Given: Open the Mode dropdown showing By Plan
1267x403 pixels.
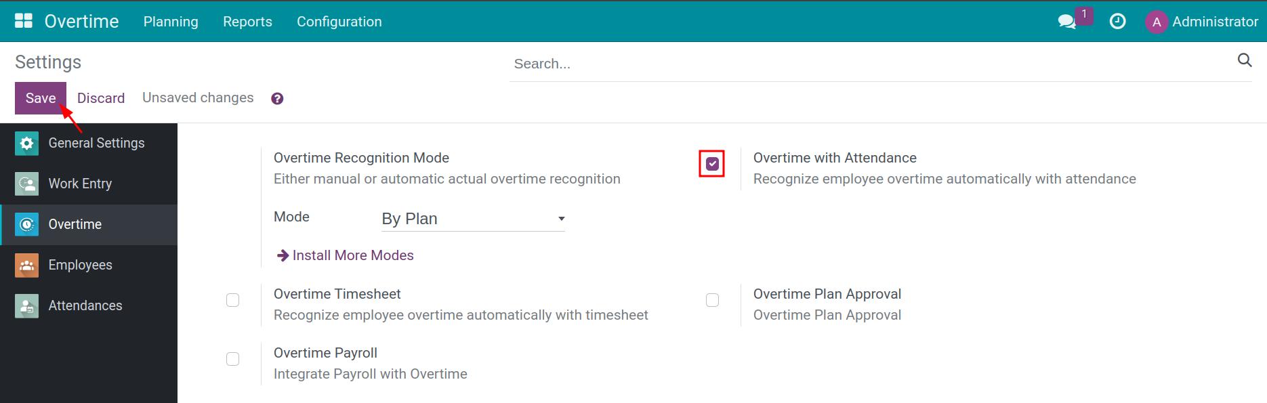Looking at the screenshot, I should (x=472, y=218).
